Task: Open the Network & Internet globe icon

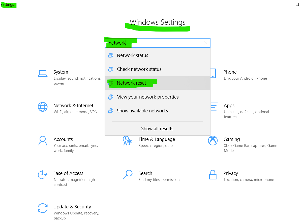Action: [43, 107]
